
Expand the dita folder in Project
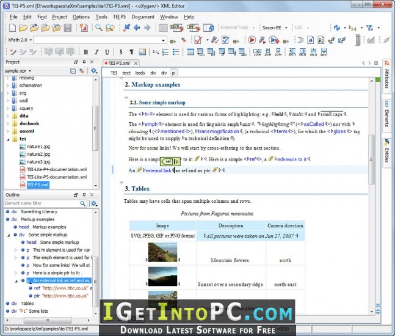pyautogui.click(x=8, y=116)
